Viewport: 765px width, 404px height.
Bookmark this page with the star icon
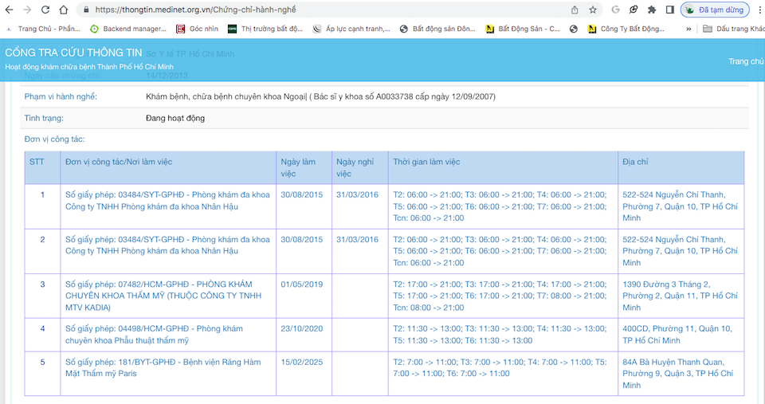593,10
